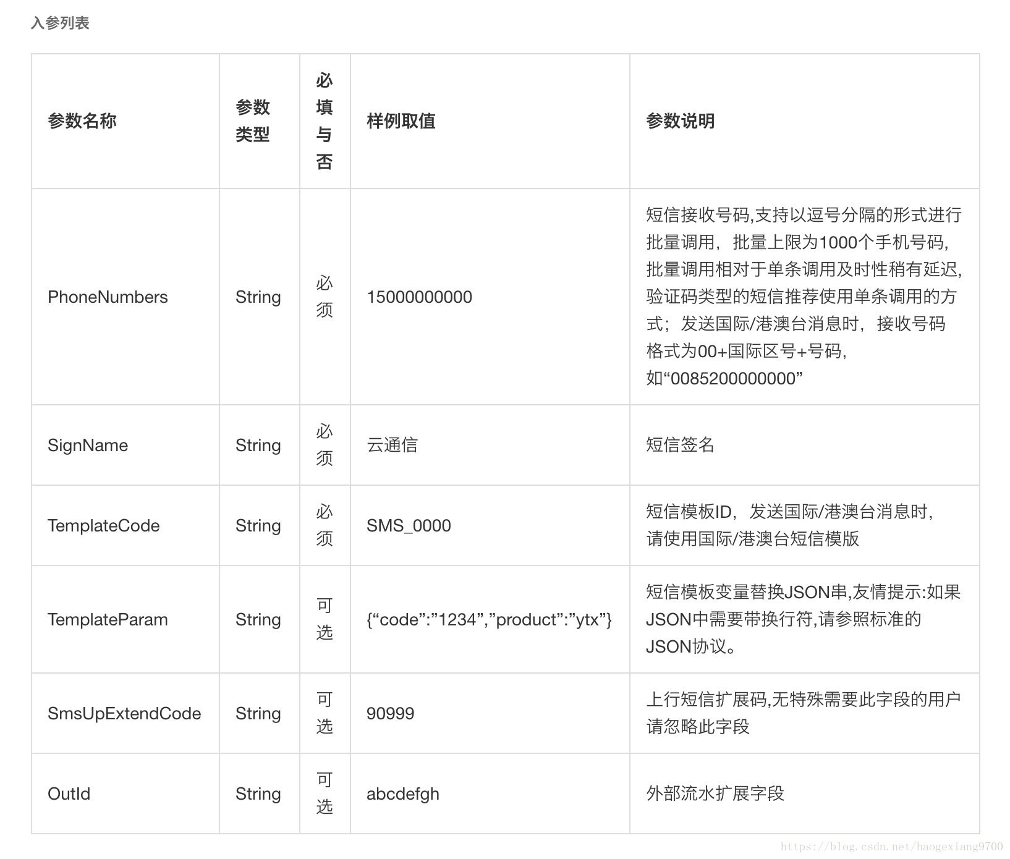Click the 参数名称 column header

(x=82, y=121)
